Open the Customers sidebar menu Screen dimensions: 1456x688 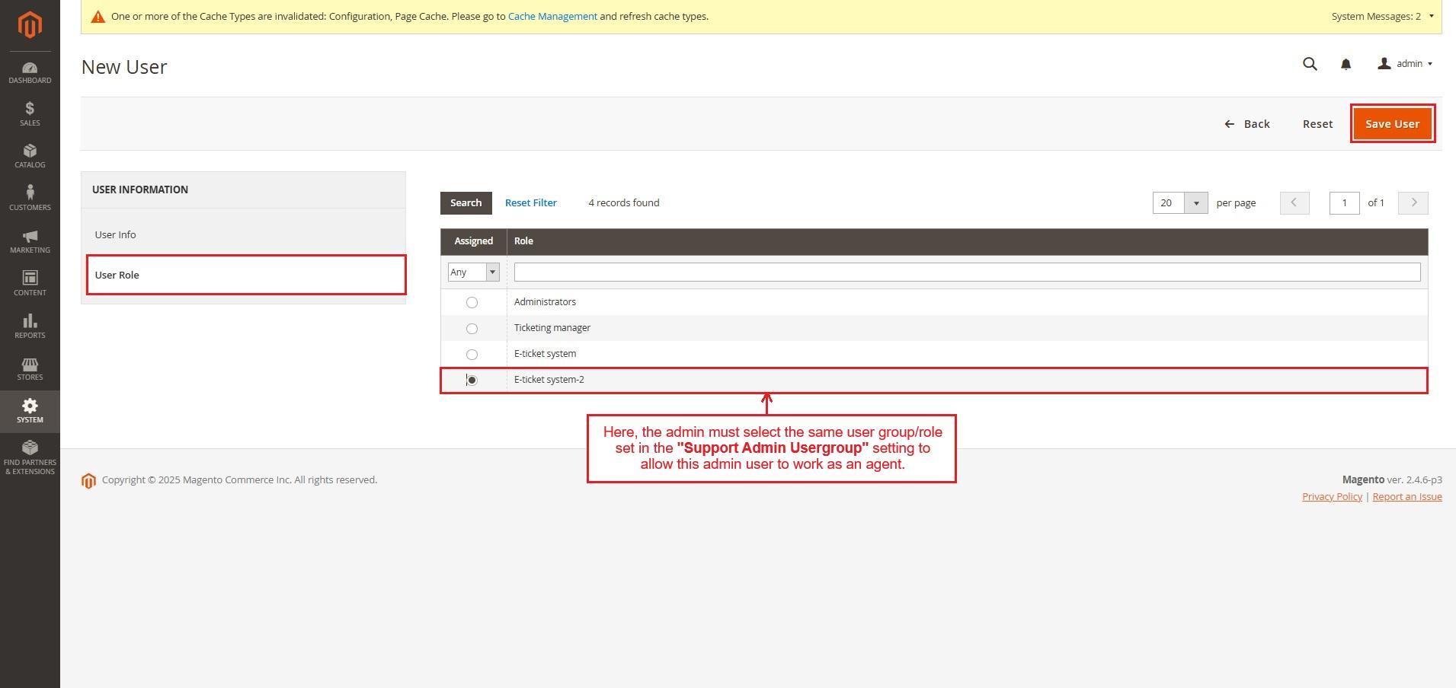pyautogui.click(x=30, y=199)
